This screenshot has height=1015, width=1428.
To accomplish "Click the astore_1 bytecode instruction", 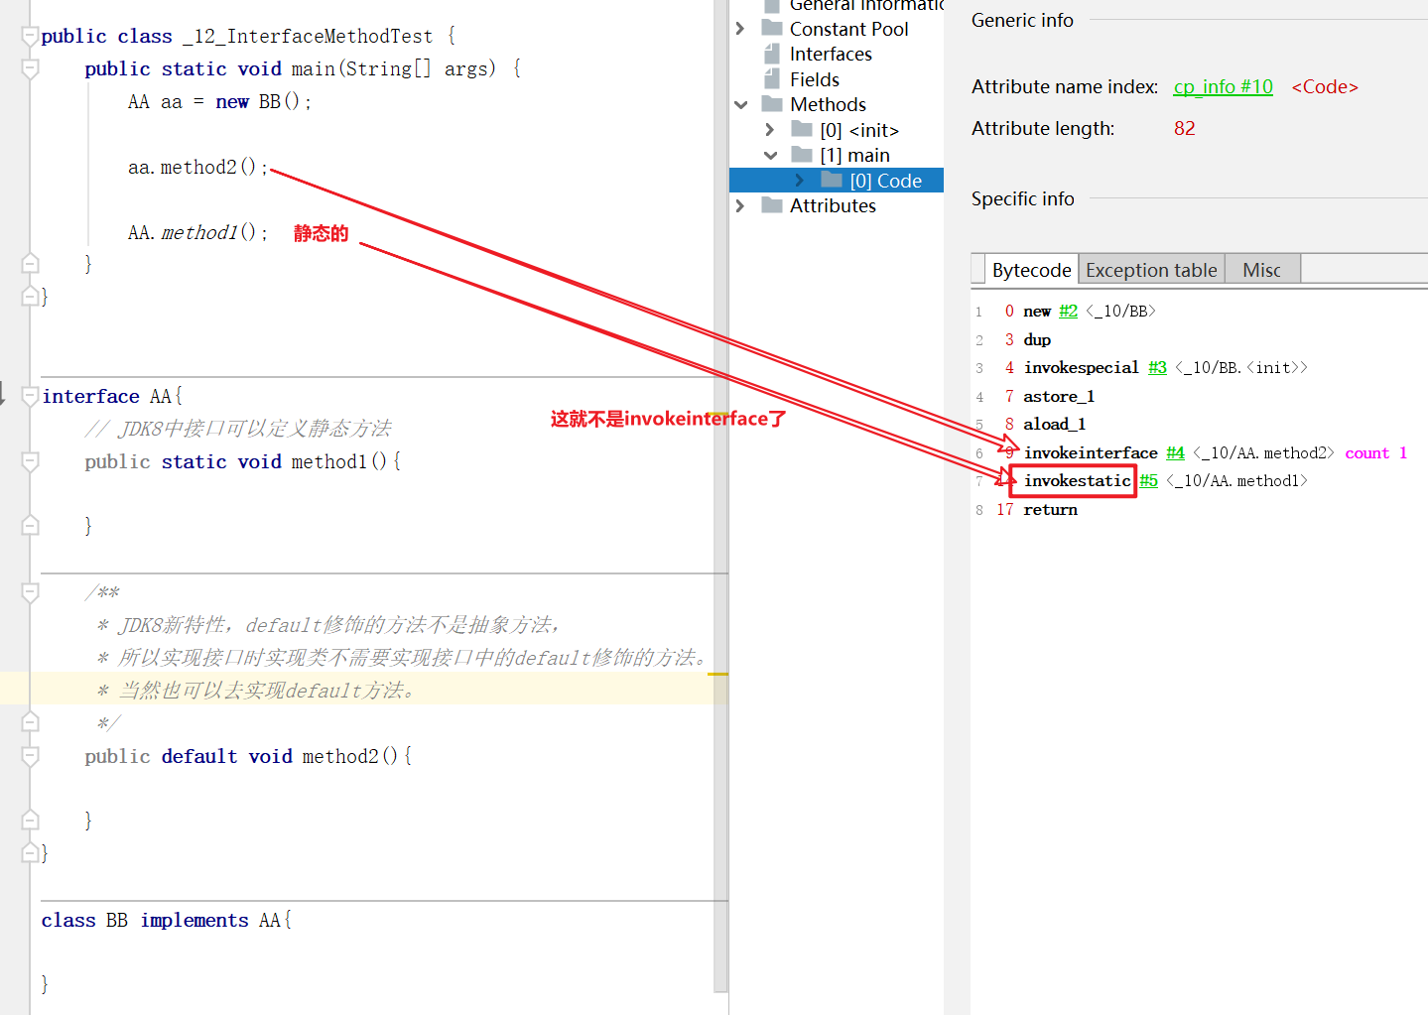I will point(1059,396).
